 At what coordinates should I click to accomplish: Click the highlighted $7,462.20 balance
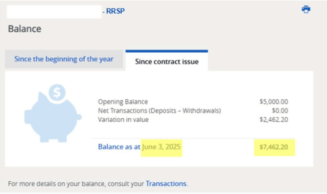[274, 147]
